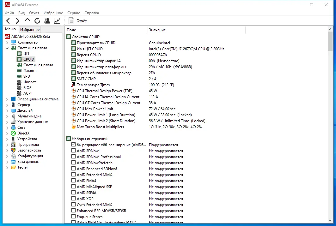Click the vertical scrollbar thumb of the report list

click(330, 41)
